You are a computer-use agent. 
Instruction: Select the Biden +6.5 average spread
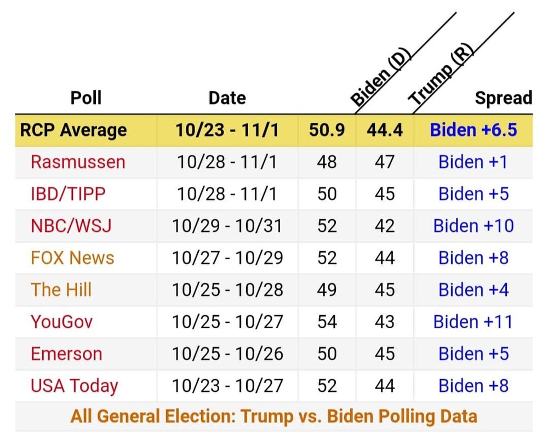[x=473, y=130]
